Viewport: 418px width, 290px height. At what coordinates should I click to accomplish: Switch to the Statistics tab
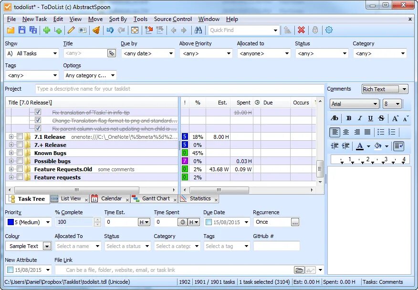(200, 198)
